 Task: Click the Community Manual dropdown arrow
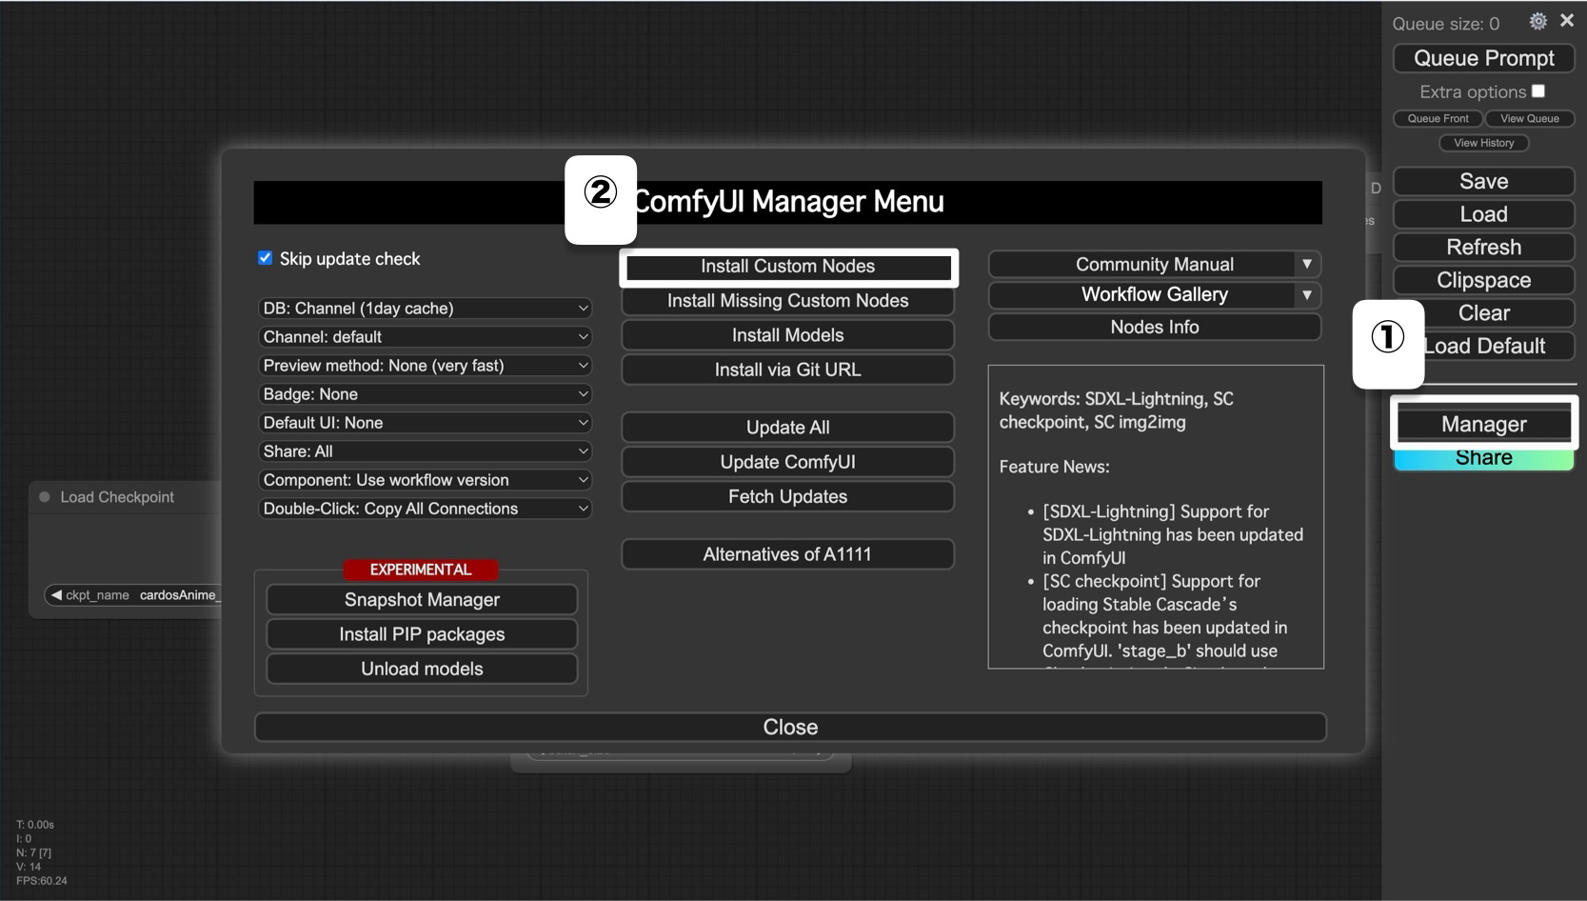(1306, 265)
